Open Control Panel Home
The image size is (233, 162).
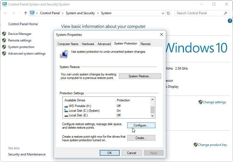[x=23, y=24]
